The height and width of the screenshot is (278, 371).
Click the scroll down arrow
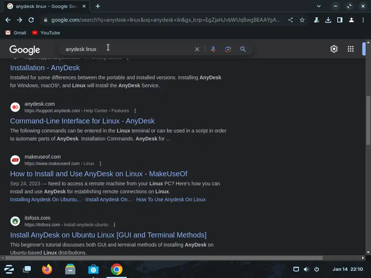point(368,252)
